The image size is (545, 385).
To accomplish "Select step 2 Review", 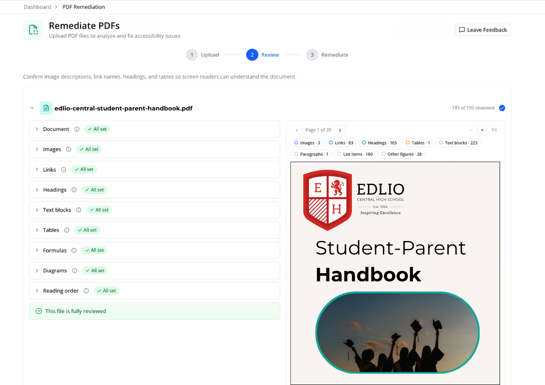I will click(263, 55).
